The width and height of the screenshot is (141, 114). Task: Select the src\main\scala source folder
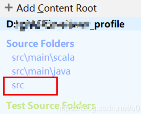pyautogui.click(x=43, y=58)
